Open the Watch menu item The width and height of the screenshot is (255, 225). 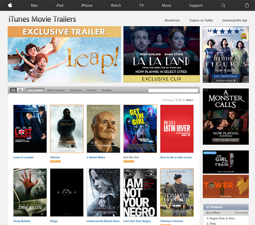116,5
